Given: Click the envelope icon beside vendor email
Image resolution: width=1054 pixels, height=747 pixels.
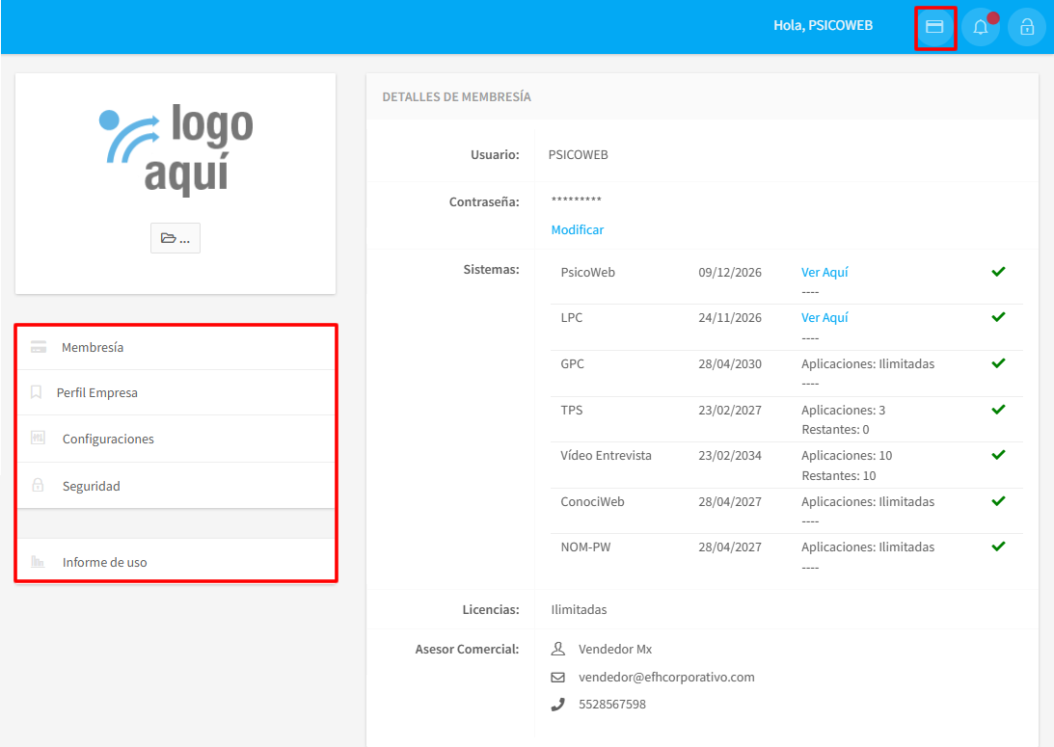Looking at the screenshot, I should [x=558, y=678].
